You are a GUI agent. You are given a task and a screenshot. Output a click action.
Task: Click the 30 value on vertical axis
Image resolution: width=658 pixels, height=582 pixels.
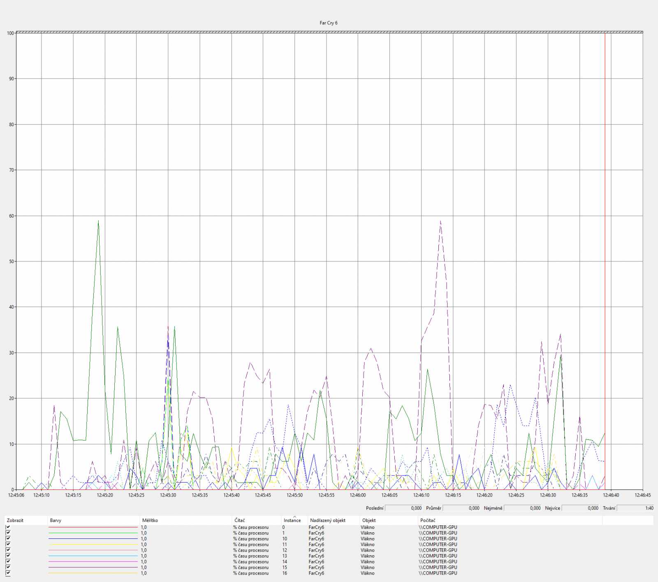click(12, 353)
